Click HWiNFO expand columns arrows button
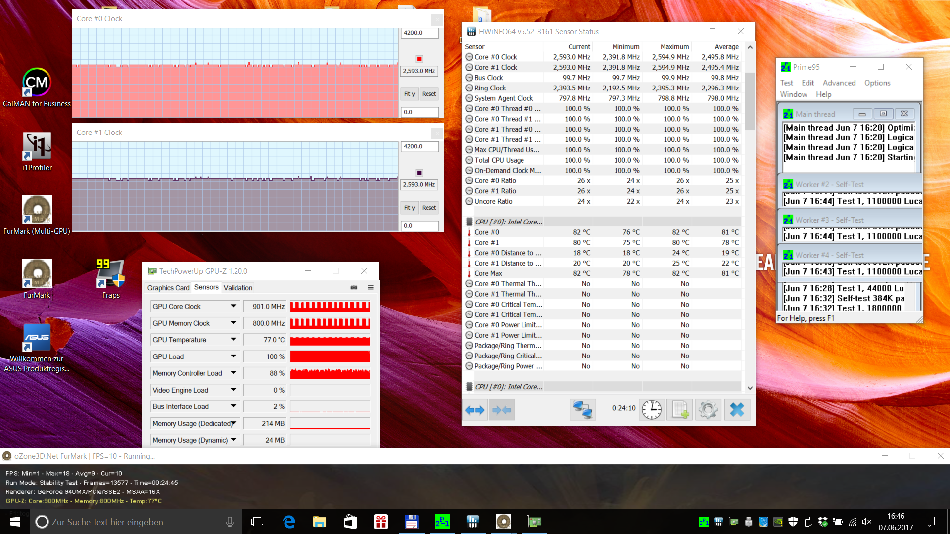950x534 pixels. tap(475, 410)
